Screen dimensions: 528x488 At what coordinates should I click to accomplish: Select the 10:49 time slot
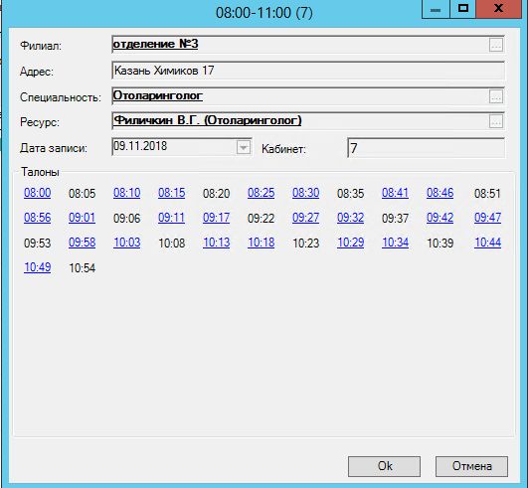(38, 267)
